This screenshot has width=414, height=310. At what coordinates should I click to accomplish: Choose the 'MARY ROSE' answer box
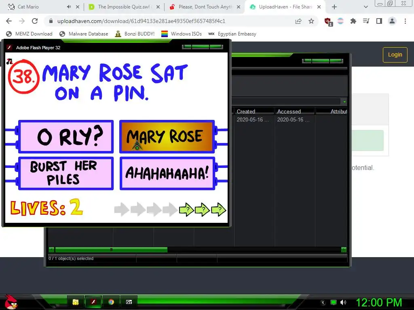167,136
